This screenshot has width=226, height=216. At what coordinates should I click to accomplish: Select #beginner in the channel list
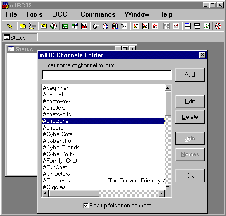(103, 88)
